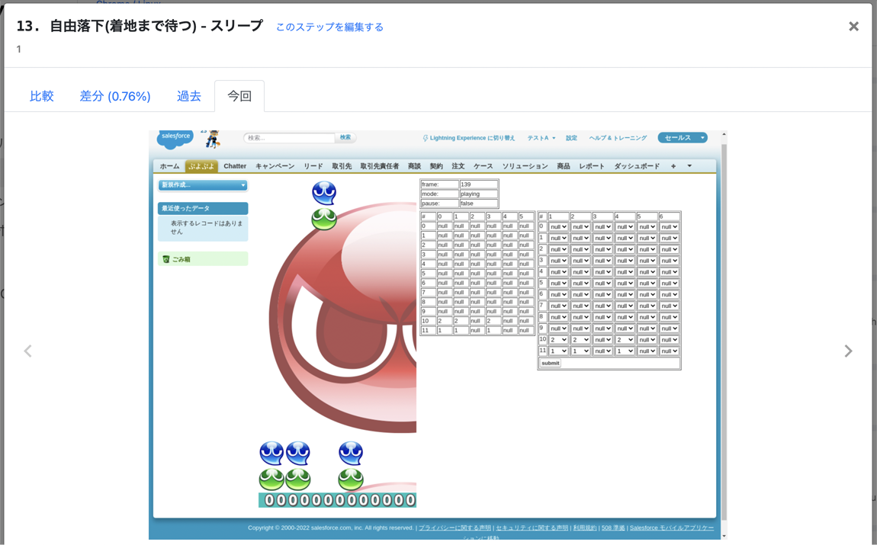This screenshot has width=877, height=545.
Task: Click the recycle bin icon in sidebar
Action: 165,259
